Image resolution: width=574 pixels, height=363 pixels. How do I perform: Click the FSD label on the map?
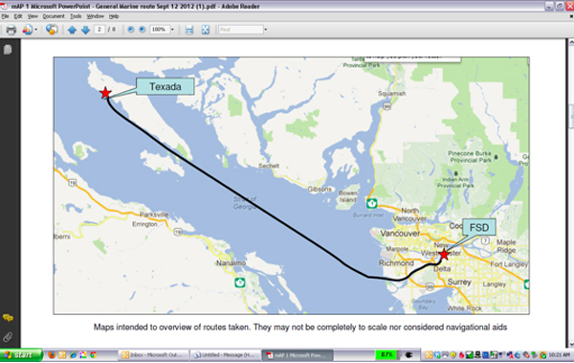(479, 228)
